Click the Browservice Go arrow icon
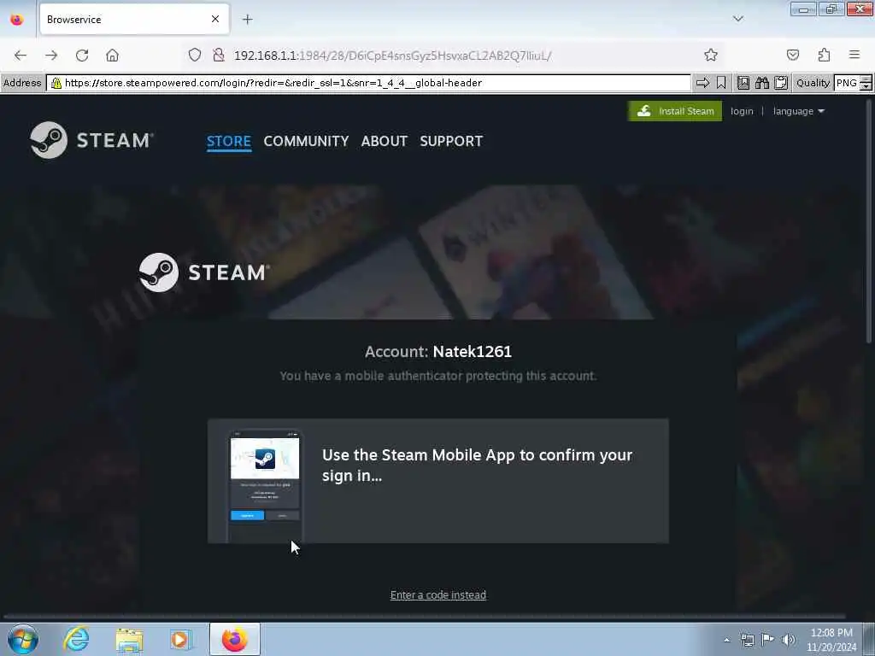This screenshot has width=875, height=656. click(702, 83)
